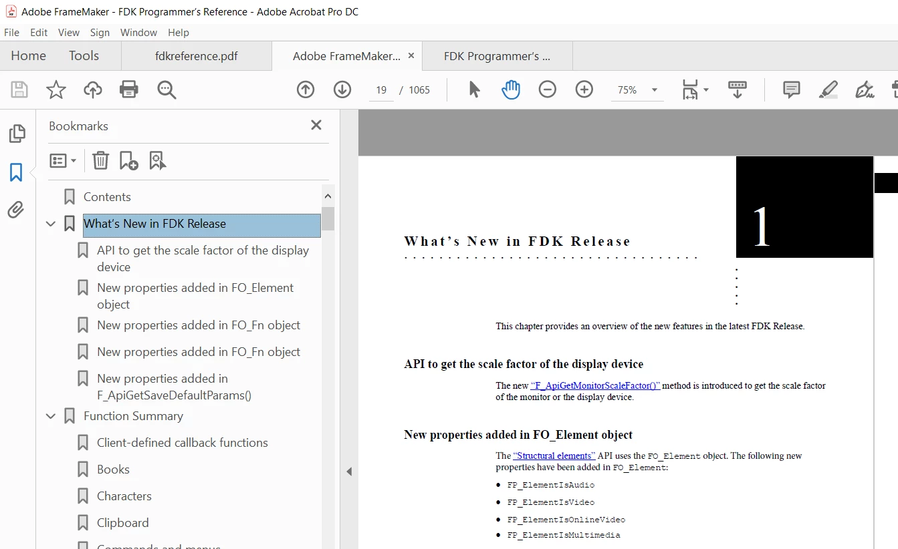
Task: Select 'New properties added in FO_Element object' bookmark
Action: point(195,296)
